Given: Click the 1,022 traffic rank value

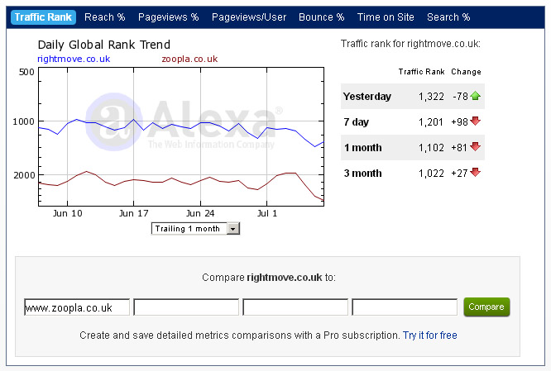Looking at the screenshot, I should (x=431, y=174).
